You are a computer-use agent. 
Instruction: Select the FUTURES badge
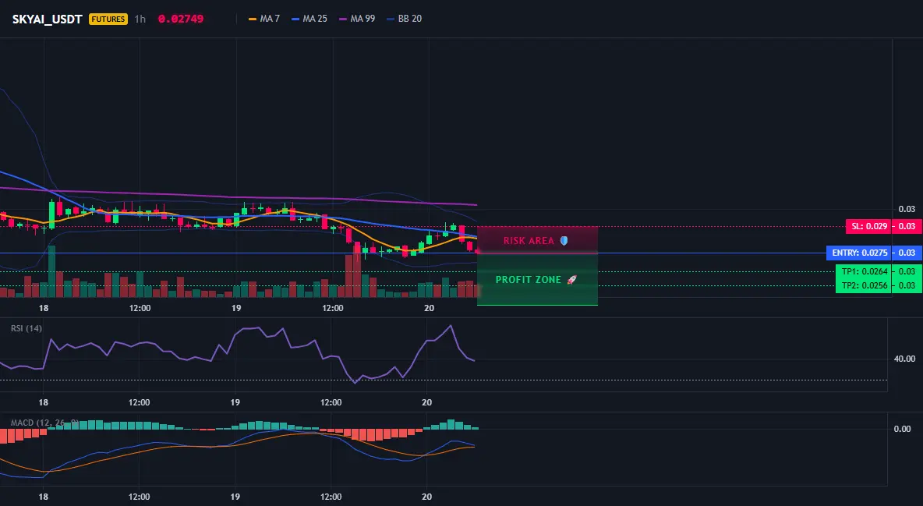pos(108,19)
